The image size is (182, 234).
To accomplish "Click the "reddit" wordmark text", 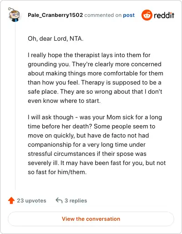I will (x=164, y=15).
